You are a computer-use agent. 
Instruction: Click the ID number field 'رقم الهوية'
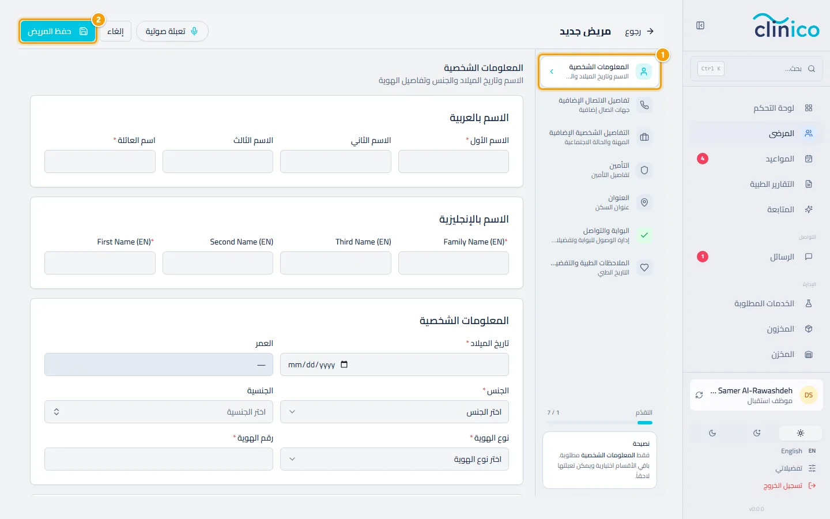[x=159, y=459]
